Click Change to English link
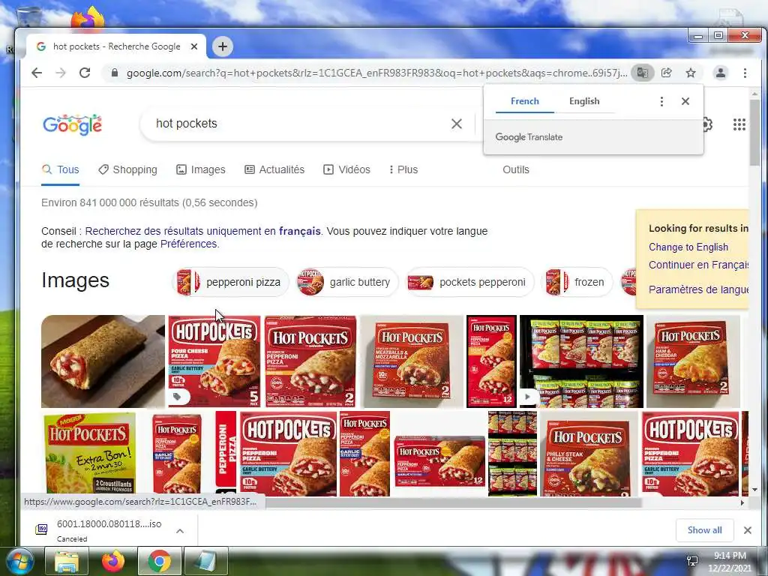This screenshot has width=768, height=576. click(688, 247)
